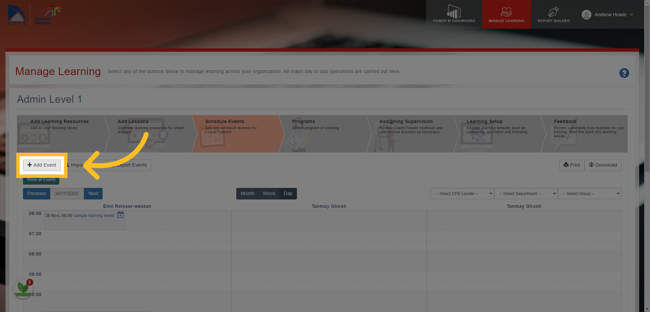Click the Emil Reisser-weston column header

[127, 206]
